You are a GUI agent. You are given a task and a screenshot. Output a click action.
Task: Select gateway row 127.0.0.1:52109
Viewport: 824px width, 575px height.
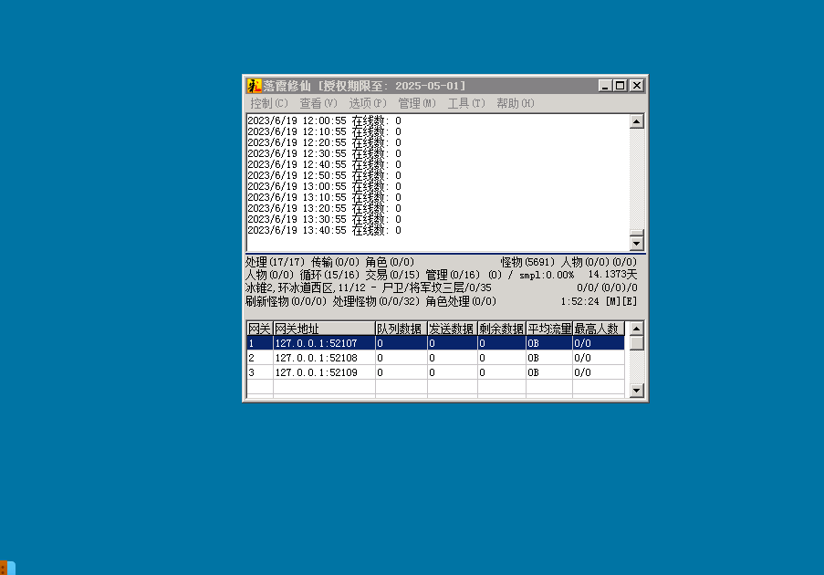[324, 372]
